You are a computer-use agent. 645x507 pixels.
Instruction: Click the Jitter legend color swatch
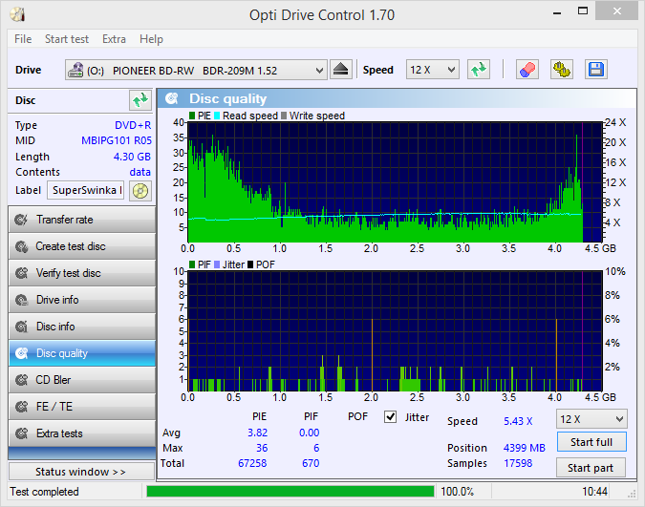(x=217, y=264)
